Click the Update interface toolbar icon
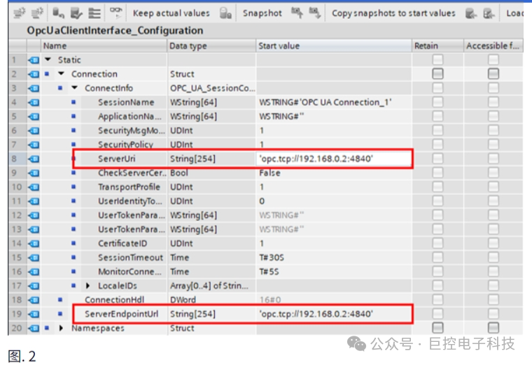Viewport: 532px width, 365px height. coord(76,13)
